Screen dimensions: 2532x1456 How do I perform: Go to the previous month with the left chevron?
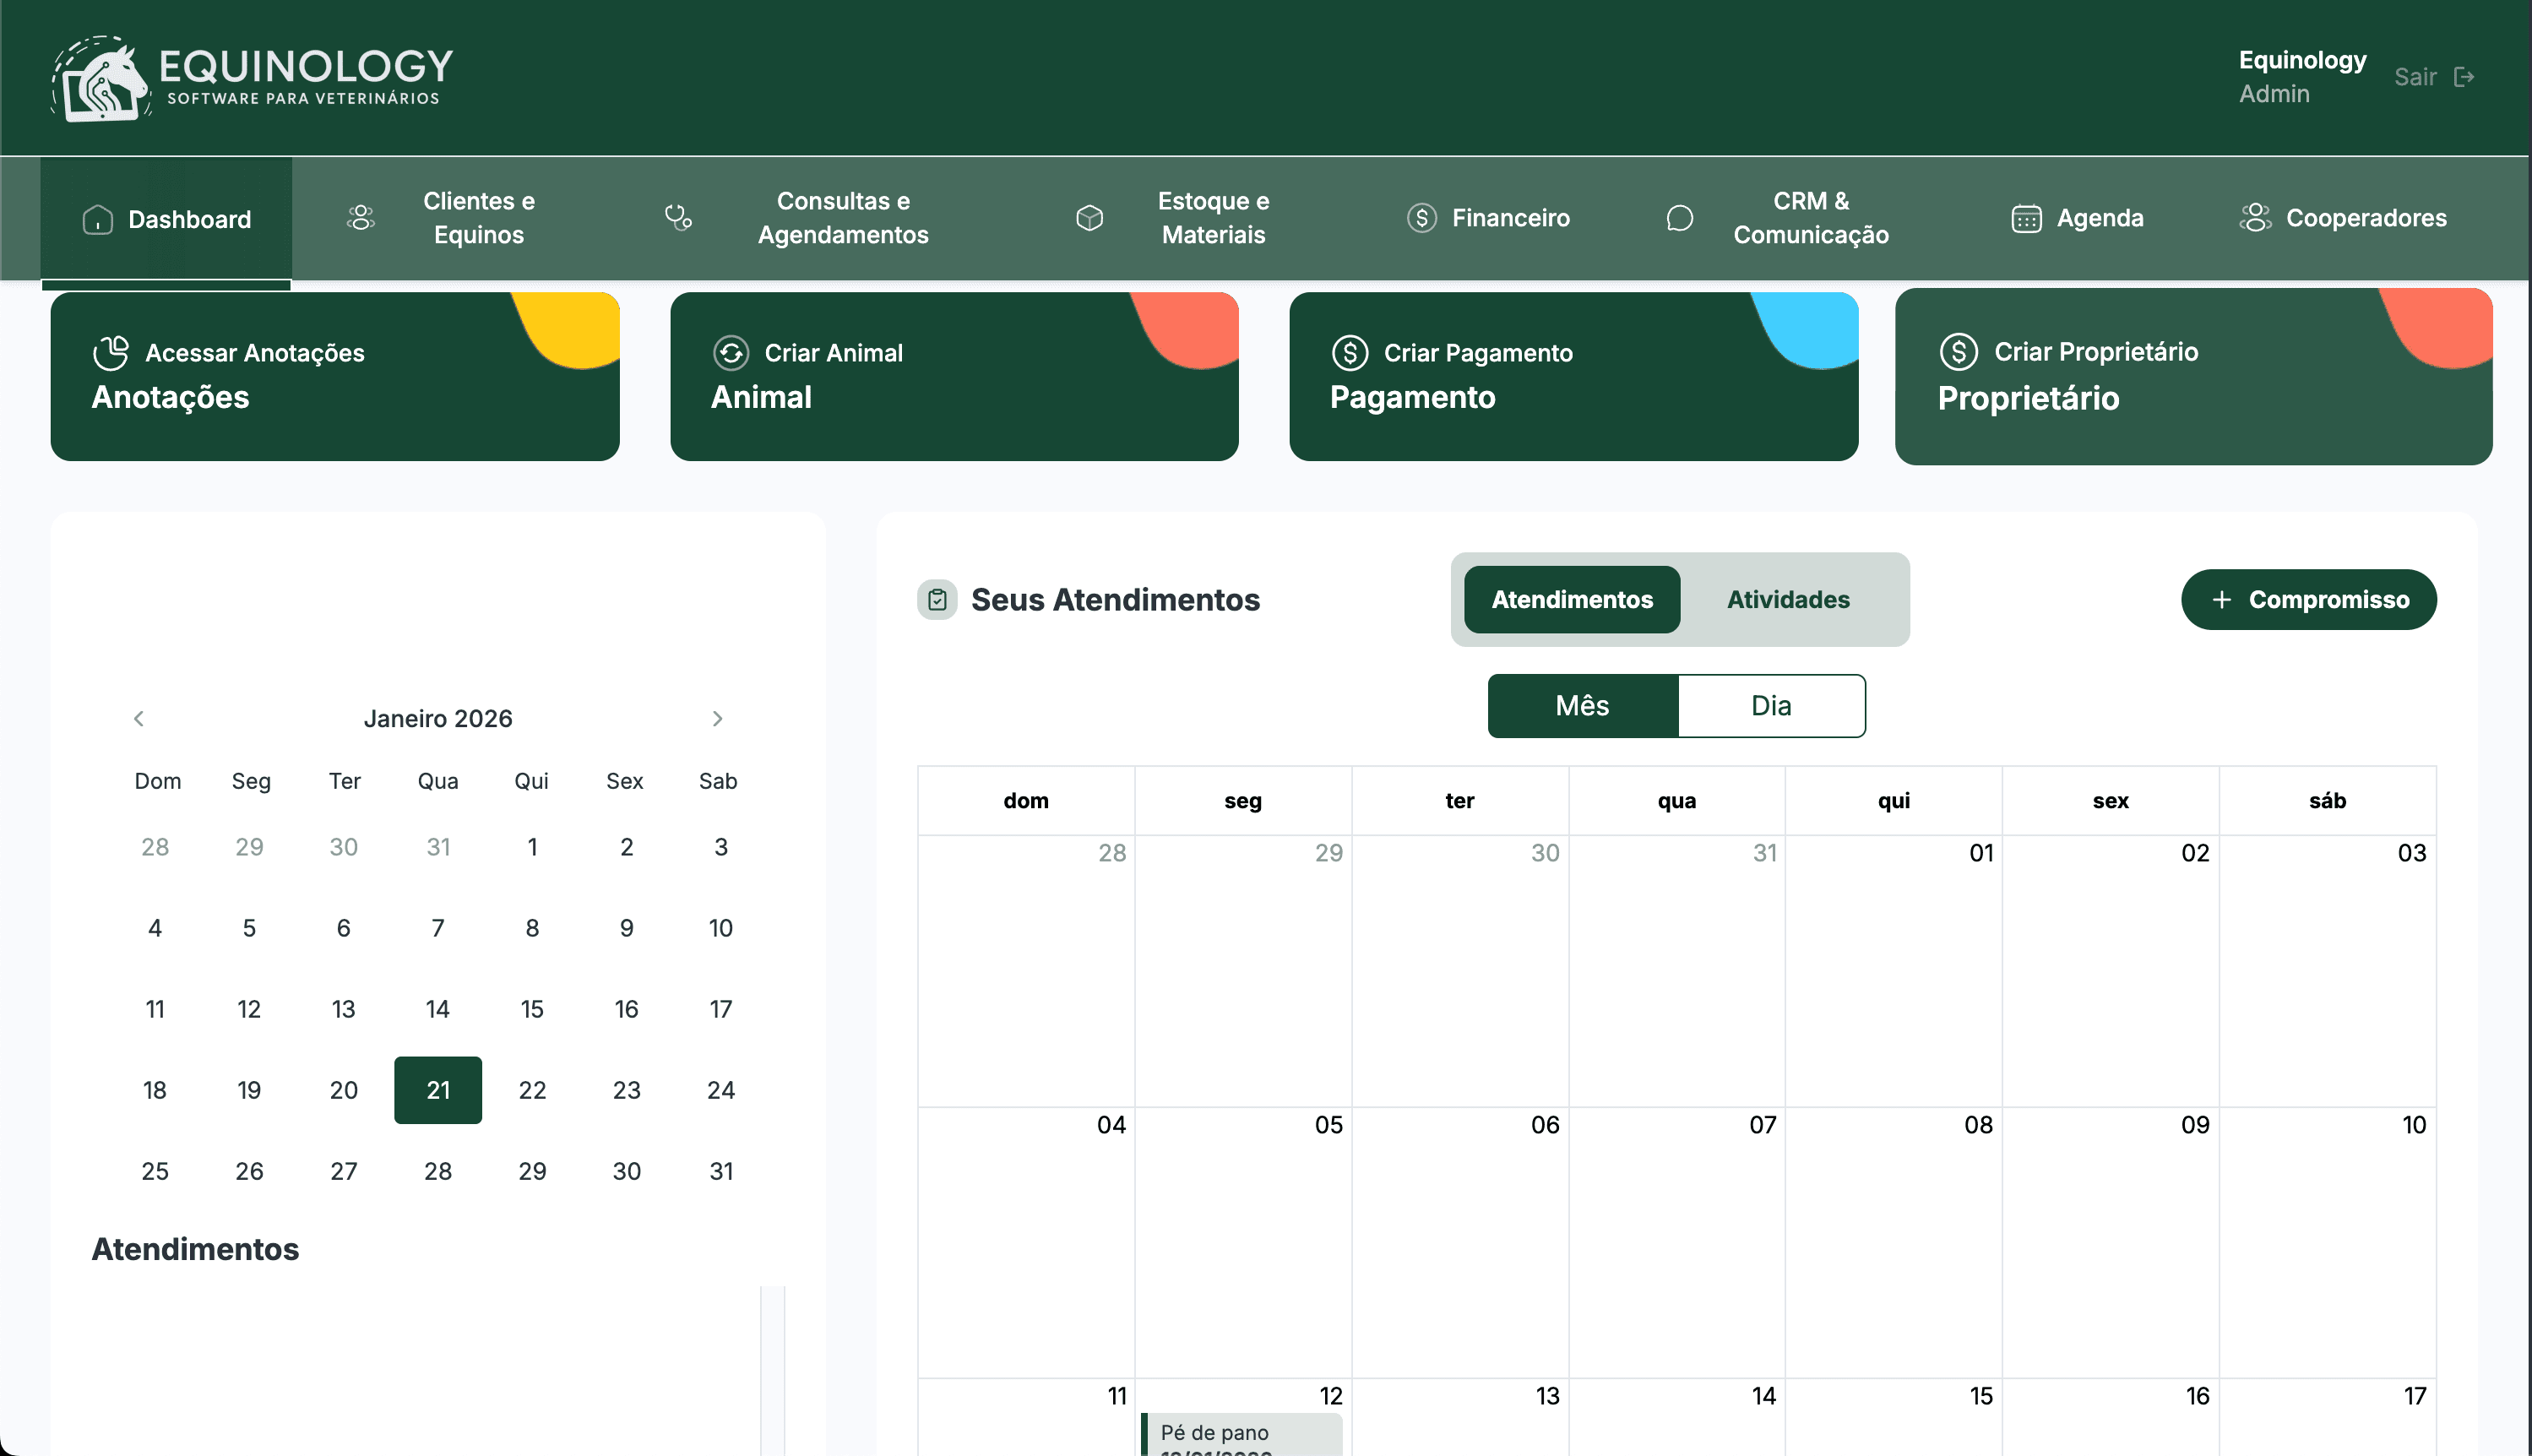139,717
